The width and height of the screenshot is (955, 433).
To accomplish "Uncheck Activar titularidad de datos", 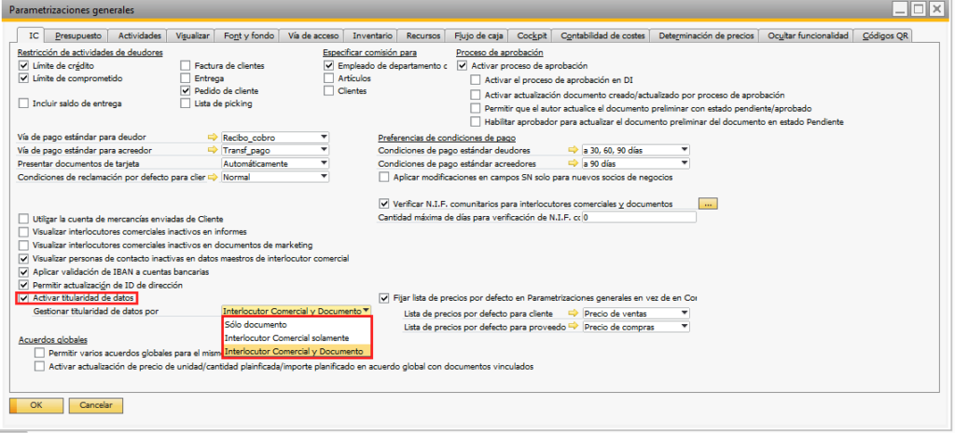I will coord(24,298).
